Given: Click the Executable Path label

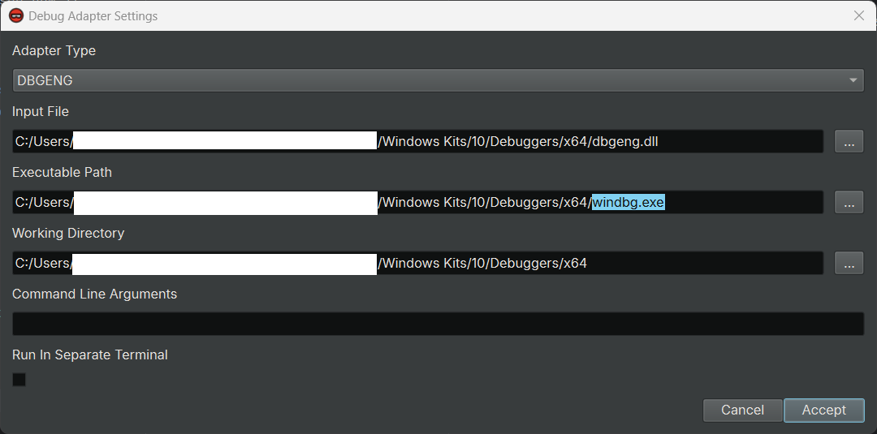Looking at the screenshot, I should pyautogui.click(x=62, y=172).
